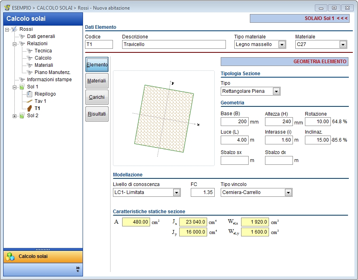This screenshot has width=358, height=280.
Task: Click the Calcolo solai cubes icon
Action: click(x=10, y=256)
